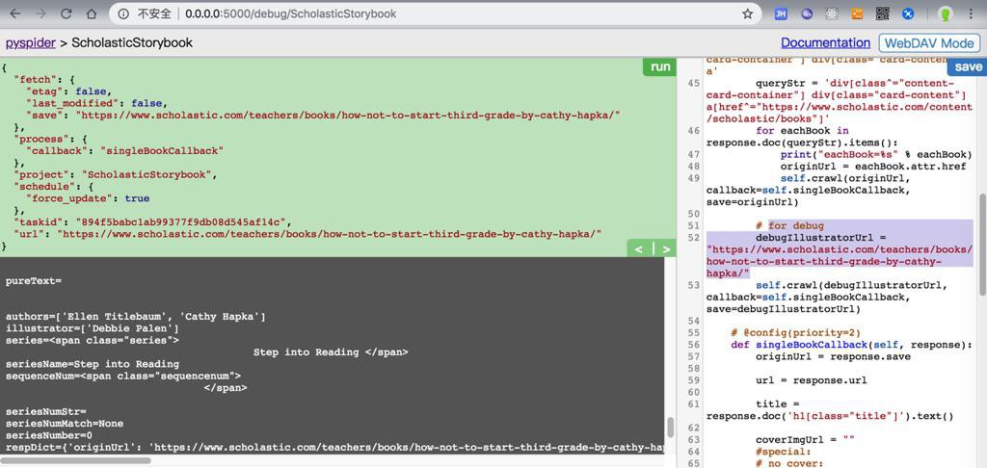Screen dimensions: 987x468
Task: Click the "etag": false line
Action: pos(68,91)
